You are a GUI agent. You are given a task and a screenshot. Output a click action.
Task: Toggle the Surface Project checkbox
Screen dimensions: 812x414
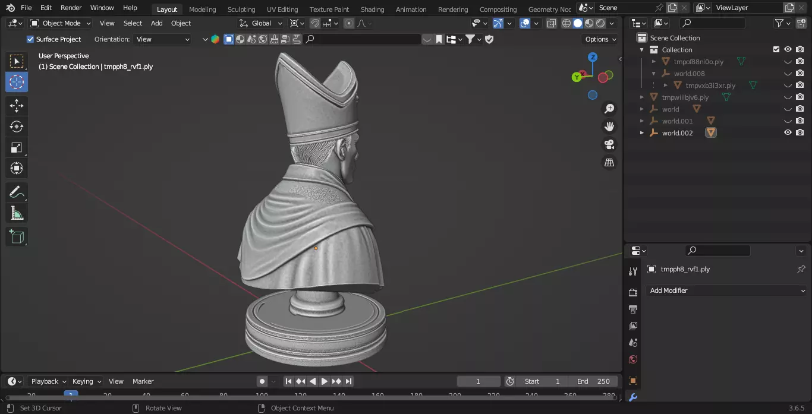point(30,39)
